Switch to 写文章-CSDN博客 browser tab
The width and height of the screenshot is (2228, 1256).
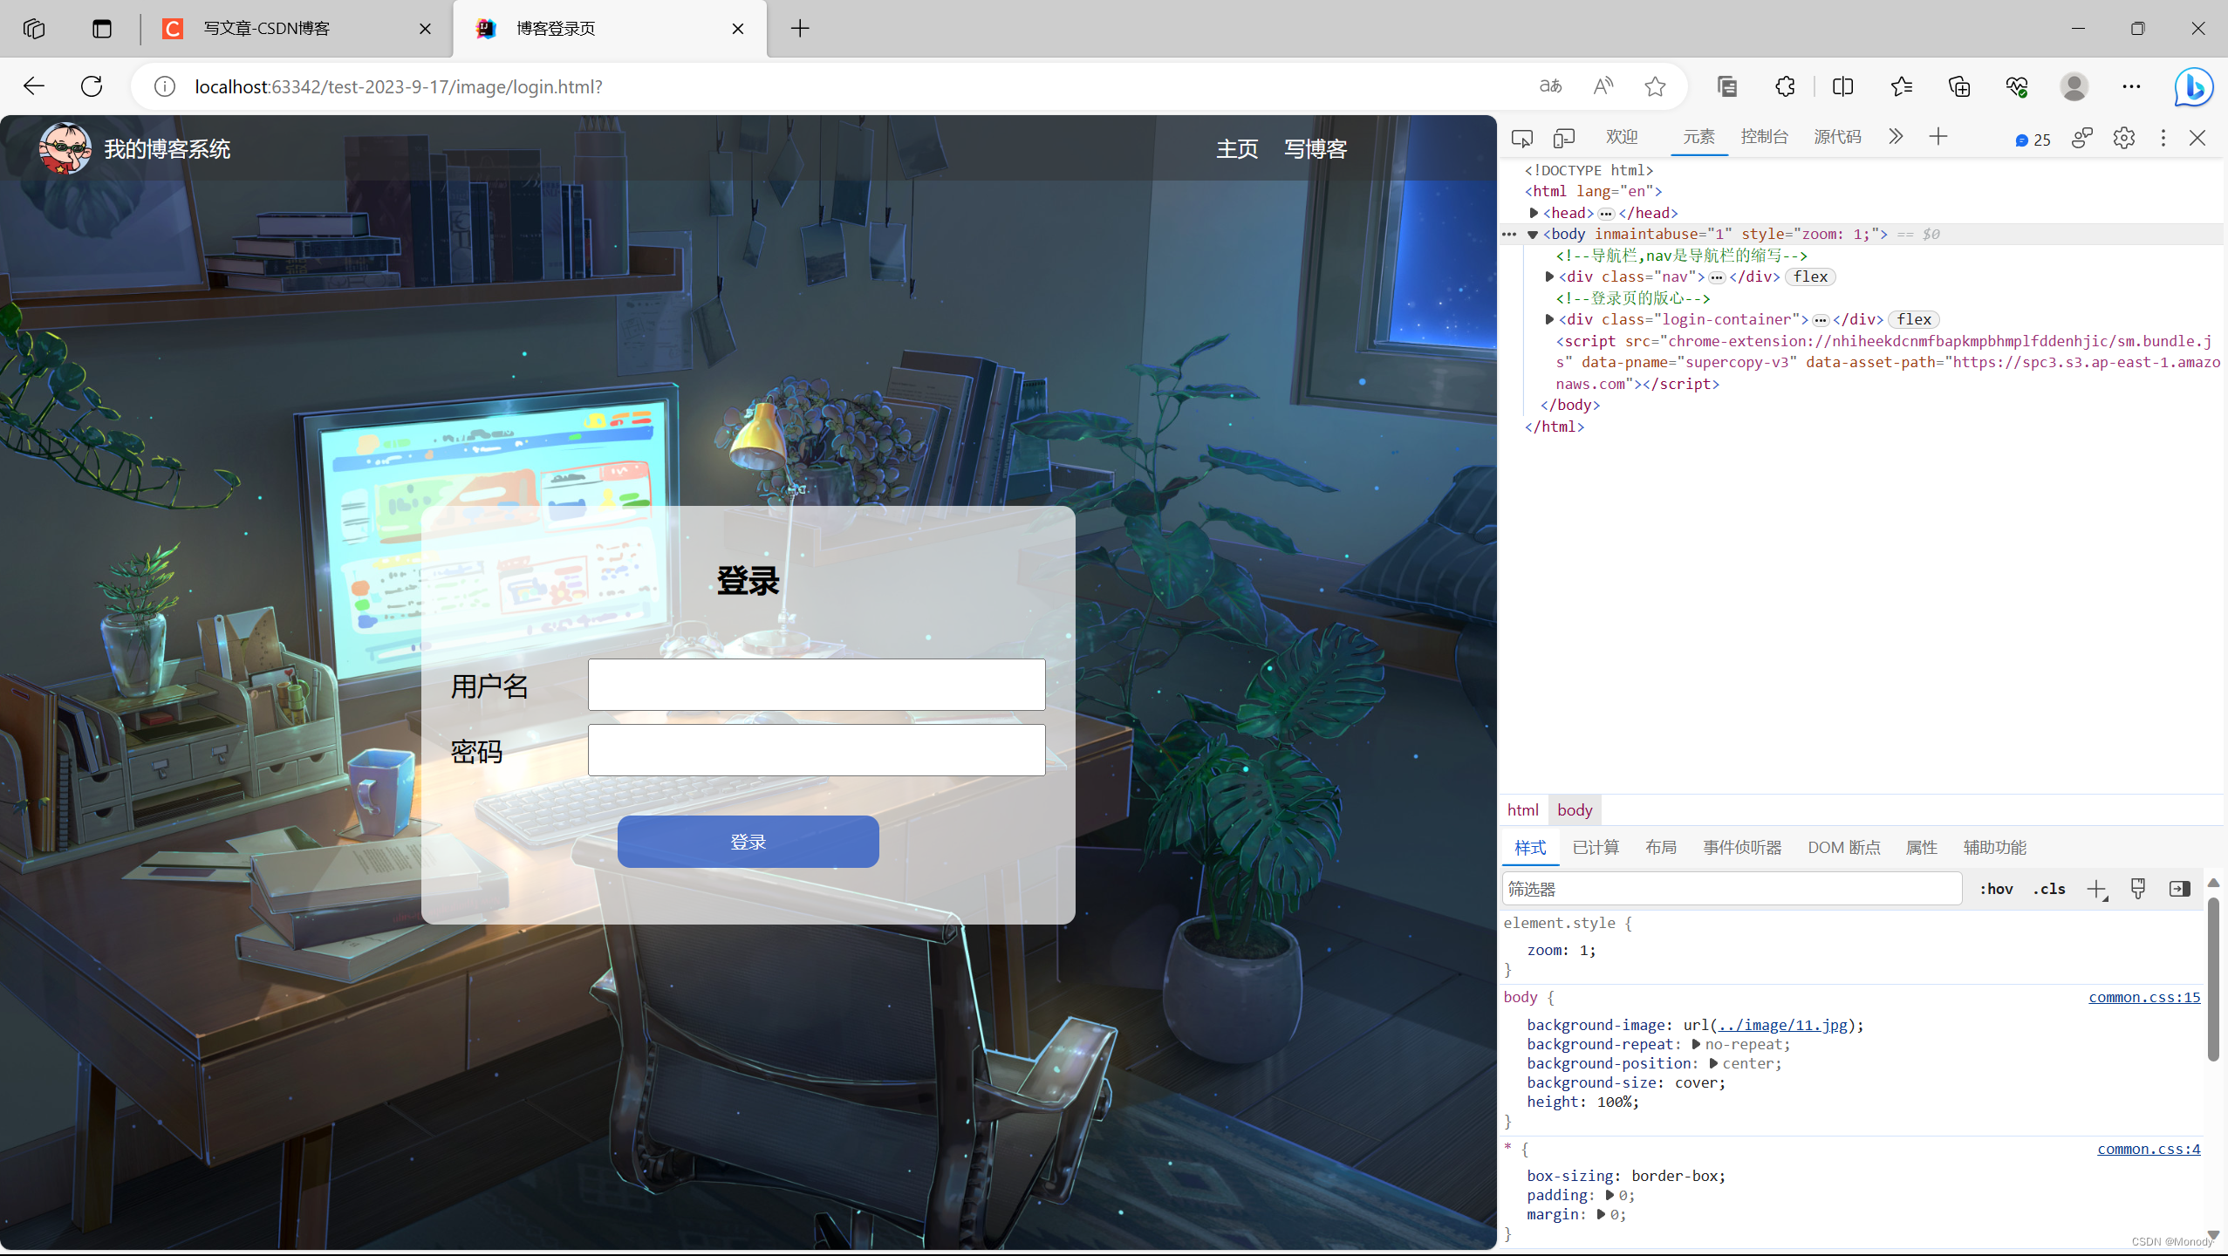(297, 29)
